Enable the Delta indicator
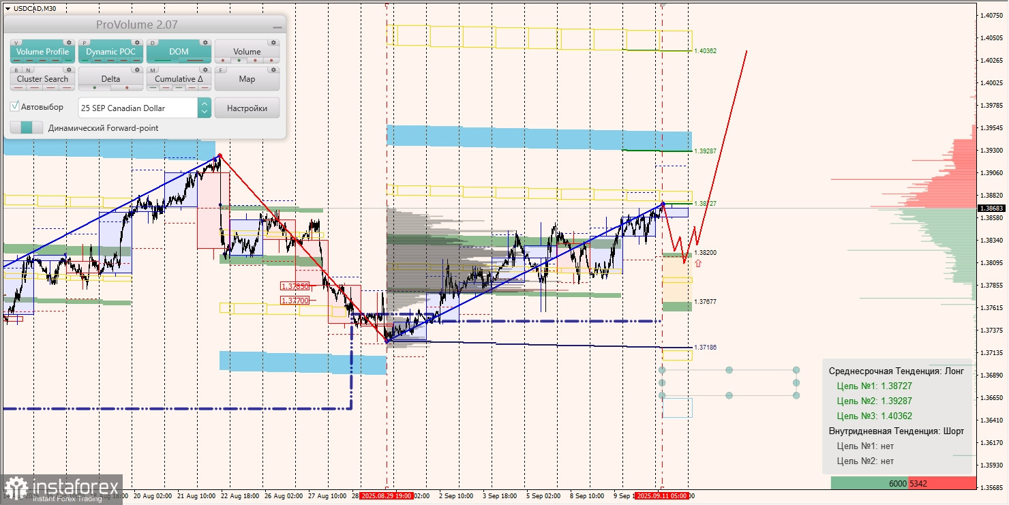Viewport: 1009px width, 505px height. point(110,78)
